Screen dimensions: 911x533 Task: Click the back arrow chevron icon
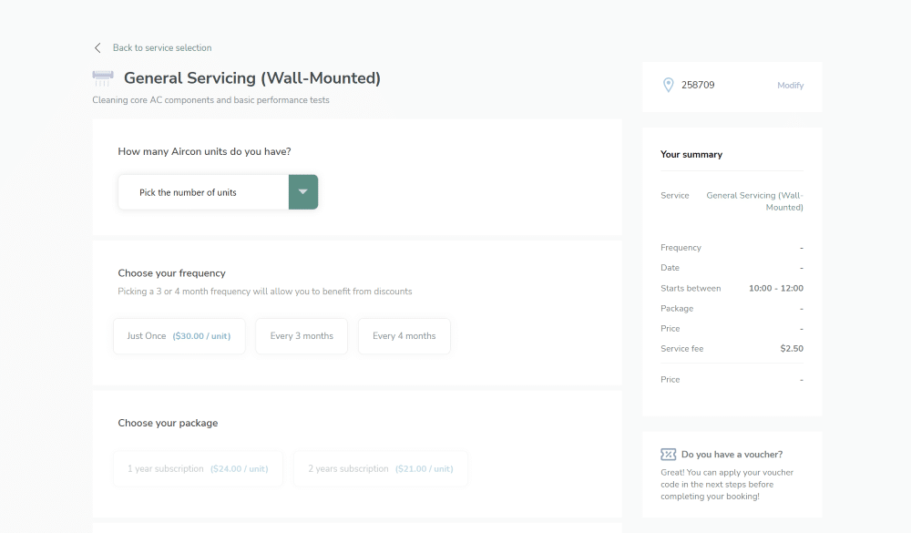coord(97,47)
